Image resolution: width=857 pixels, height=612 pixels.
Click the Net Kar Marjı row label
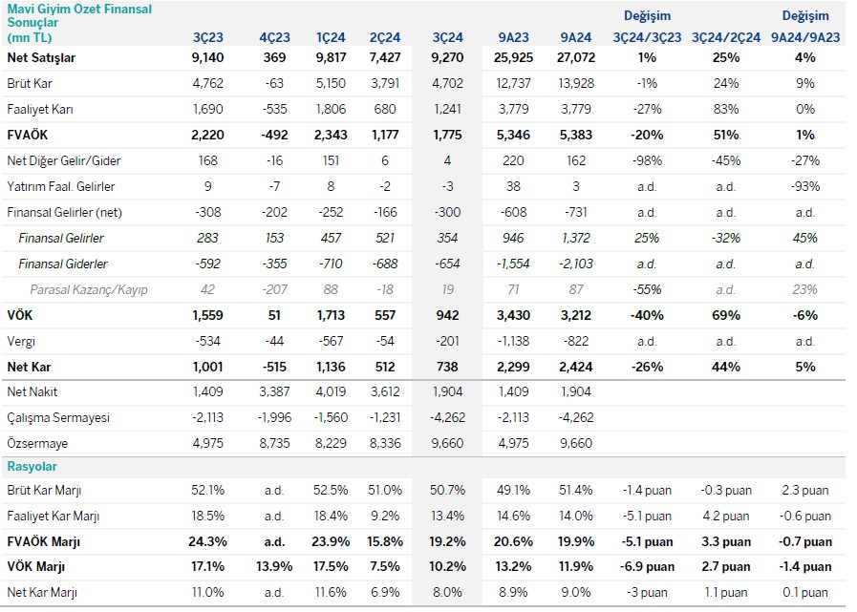pyautogui.click(x=44, y=593)
